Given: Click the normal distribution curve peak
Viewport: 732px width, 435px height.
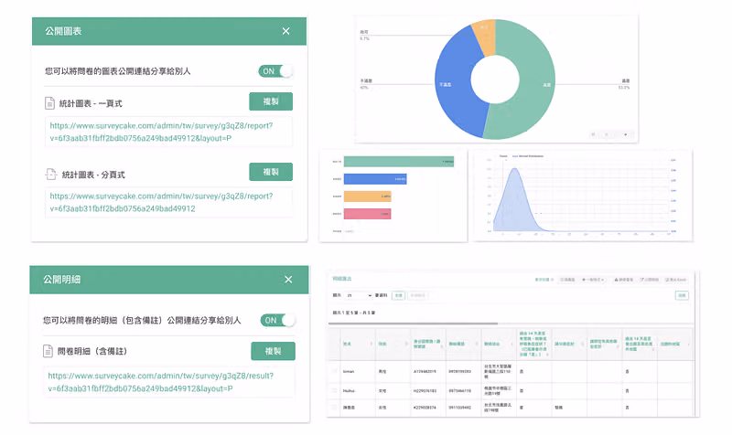Looking at the screenshot, I should tap(514, 170).
